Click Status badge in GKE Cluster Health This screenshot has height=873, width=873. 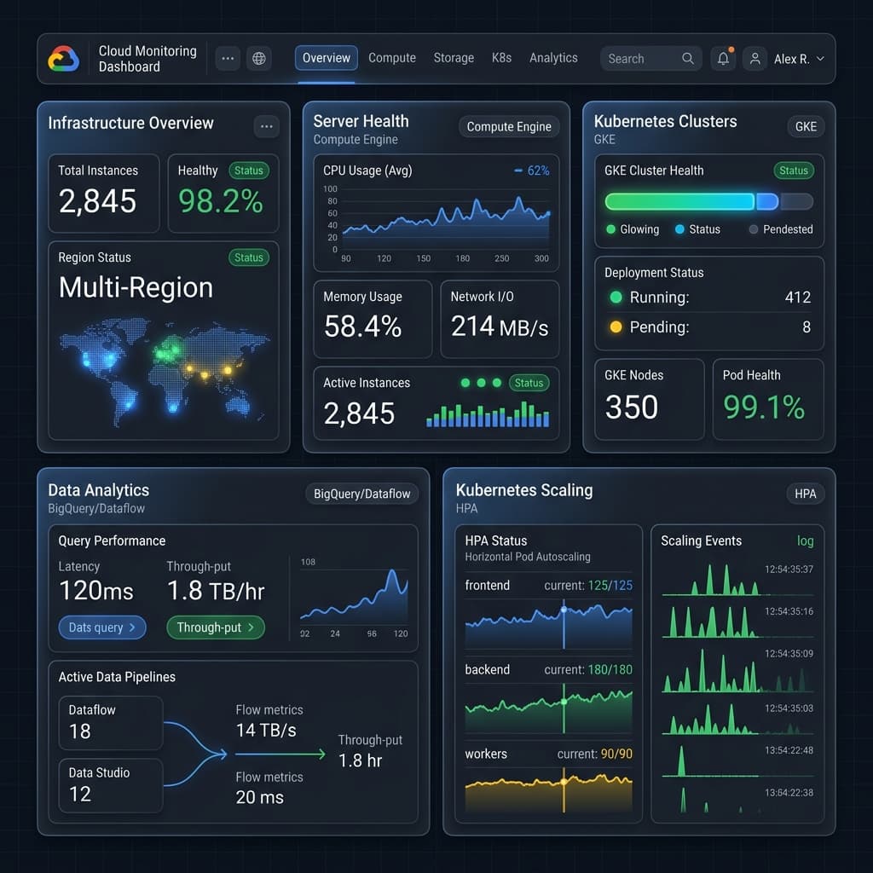[794, 171]
